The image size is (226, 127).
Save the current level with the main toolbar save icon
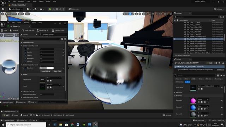(3, 9)
